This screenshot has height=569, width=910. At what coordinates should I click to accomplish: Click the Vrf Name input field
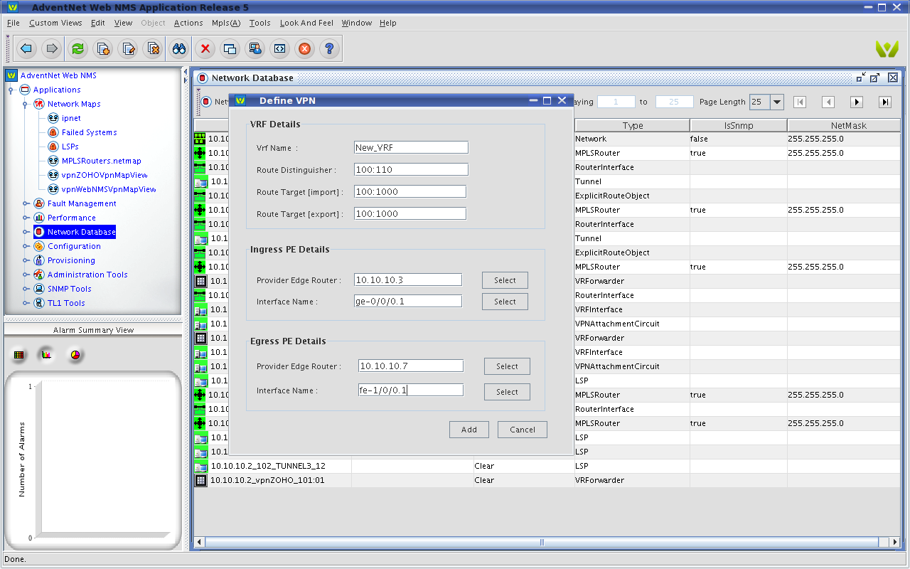click(x=411, y=147)
